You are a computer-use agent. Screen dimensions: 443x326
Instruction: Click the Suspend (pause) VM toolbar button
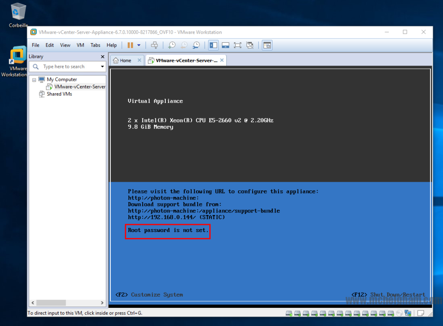click(130, 45)
